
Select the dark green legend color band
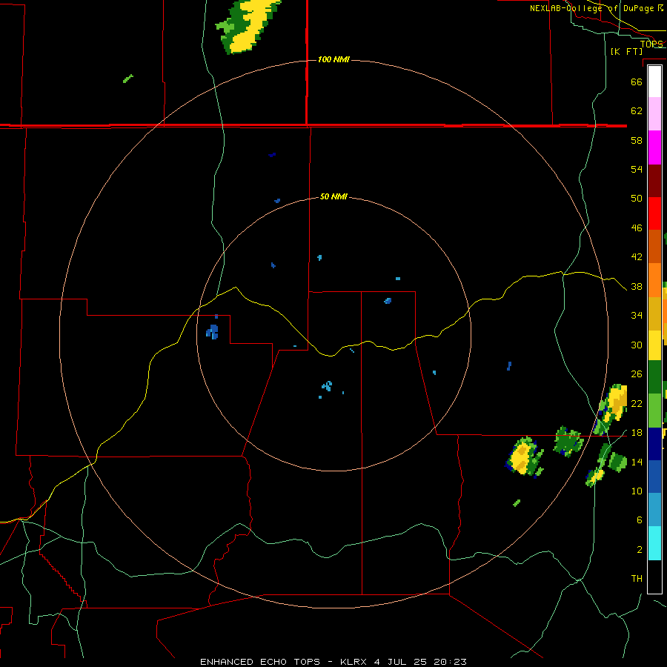tap(654, 377)
